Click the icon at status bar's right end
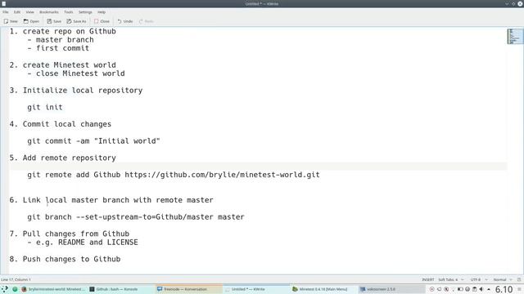The height and width of the screenshot is (294, 524). tap(519, 279)
